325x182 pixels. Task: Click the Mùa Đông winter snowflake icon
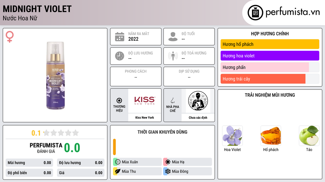pos(168,171)
